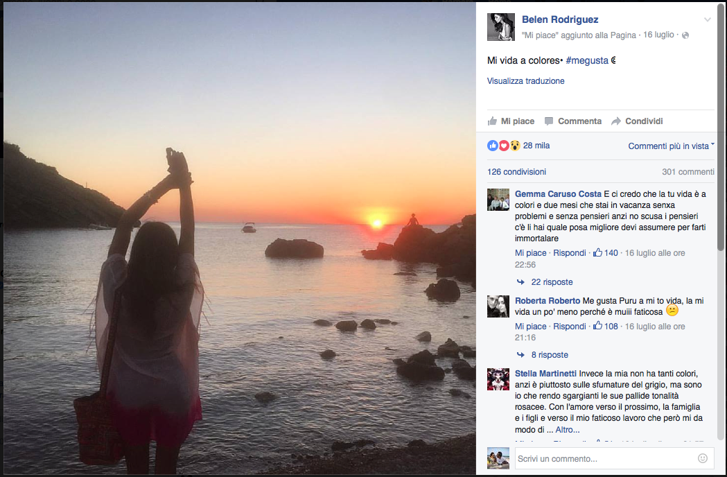Open the emoji picker in the comment box

tap(701, 458)
